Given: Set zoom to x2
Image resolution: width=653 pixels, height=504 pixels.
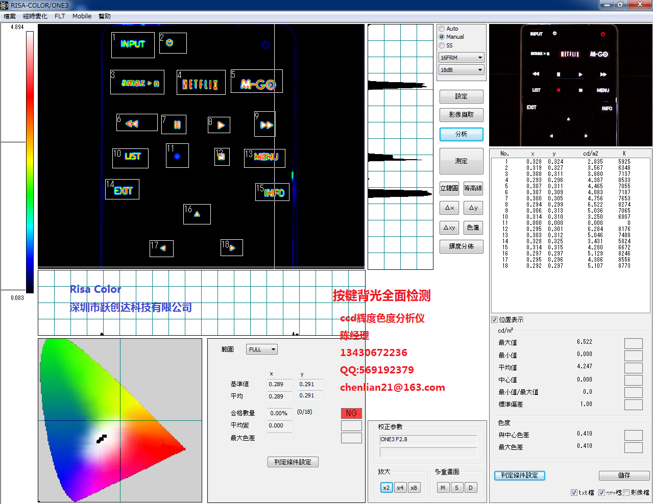Looking at the screenshot, I should 386,488.
